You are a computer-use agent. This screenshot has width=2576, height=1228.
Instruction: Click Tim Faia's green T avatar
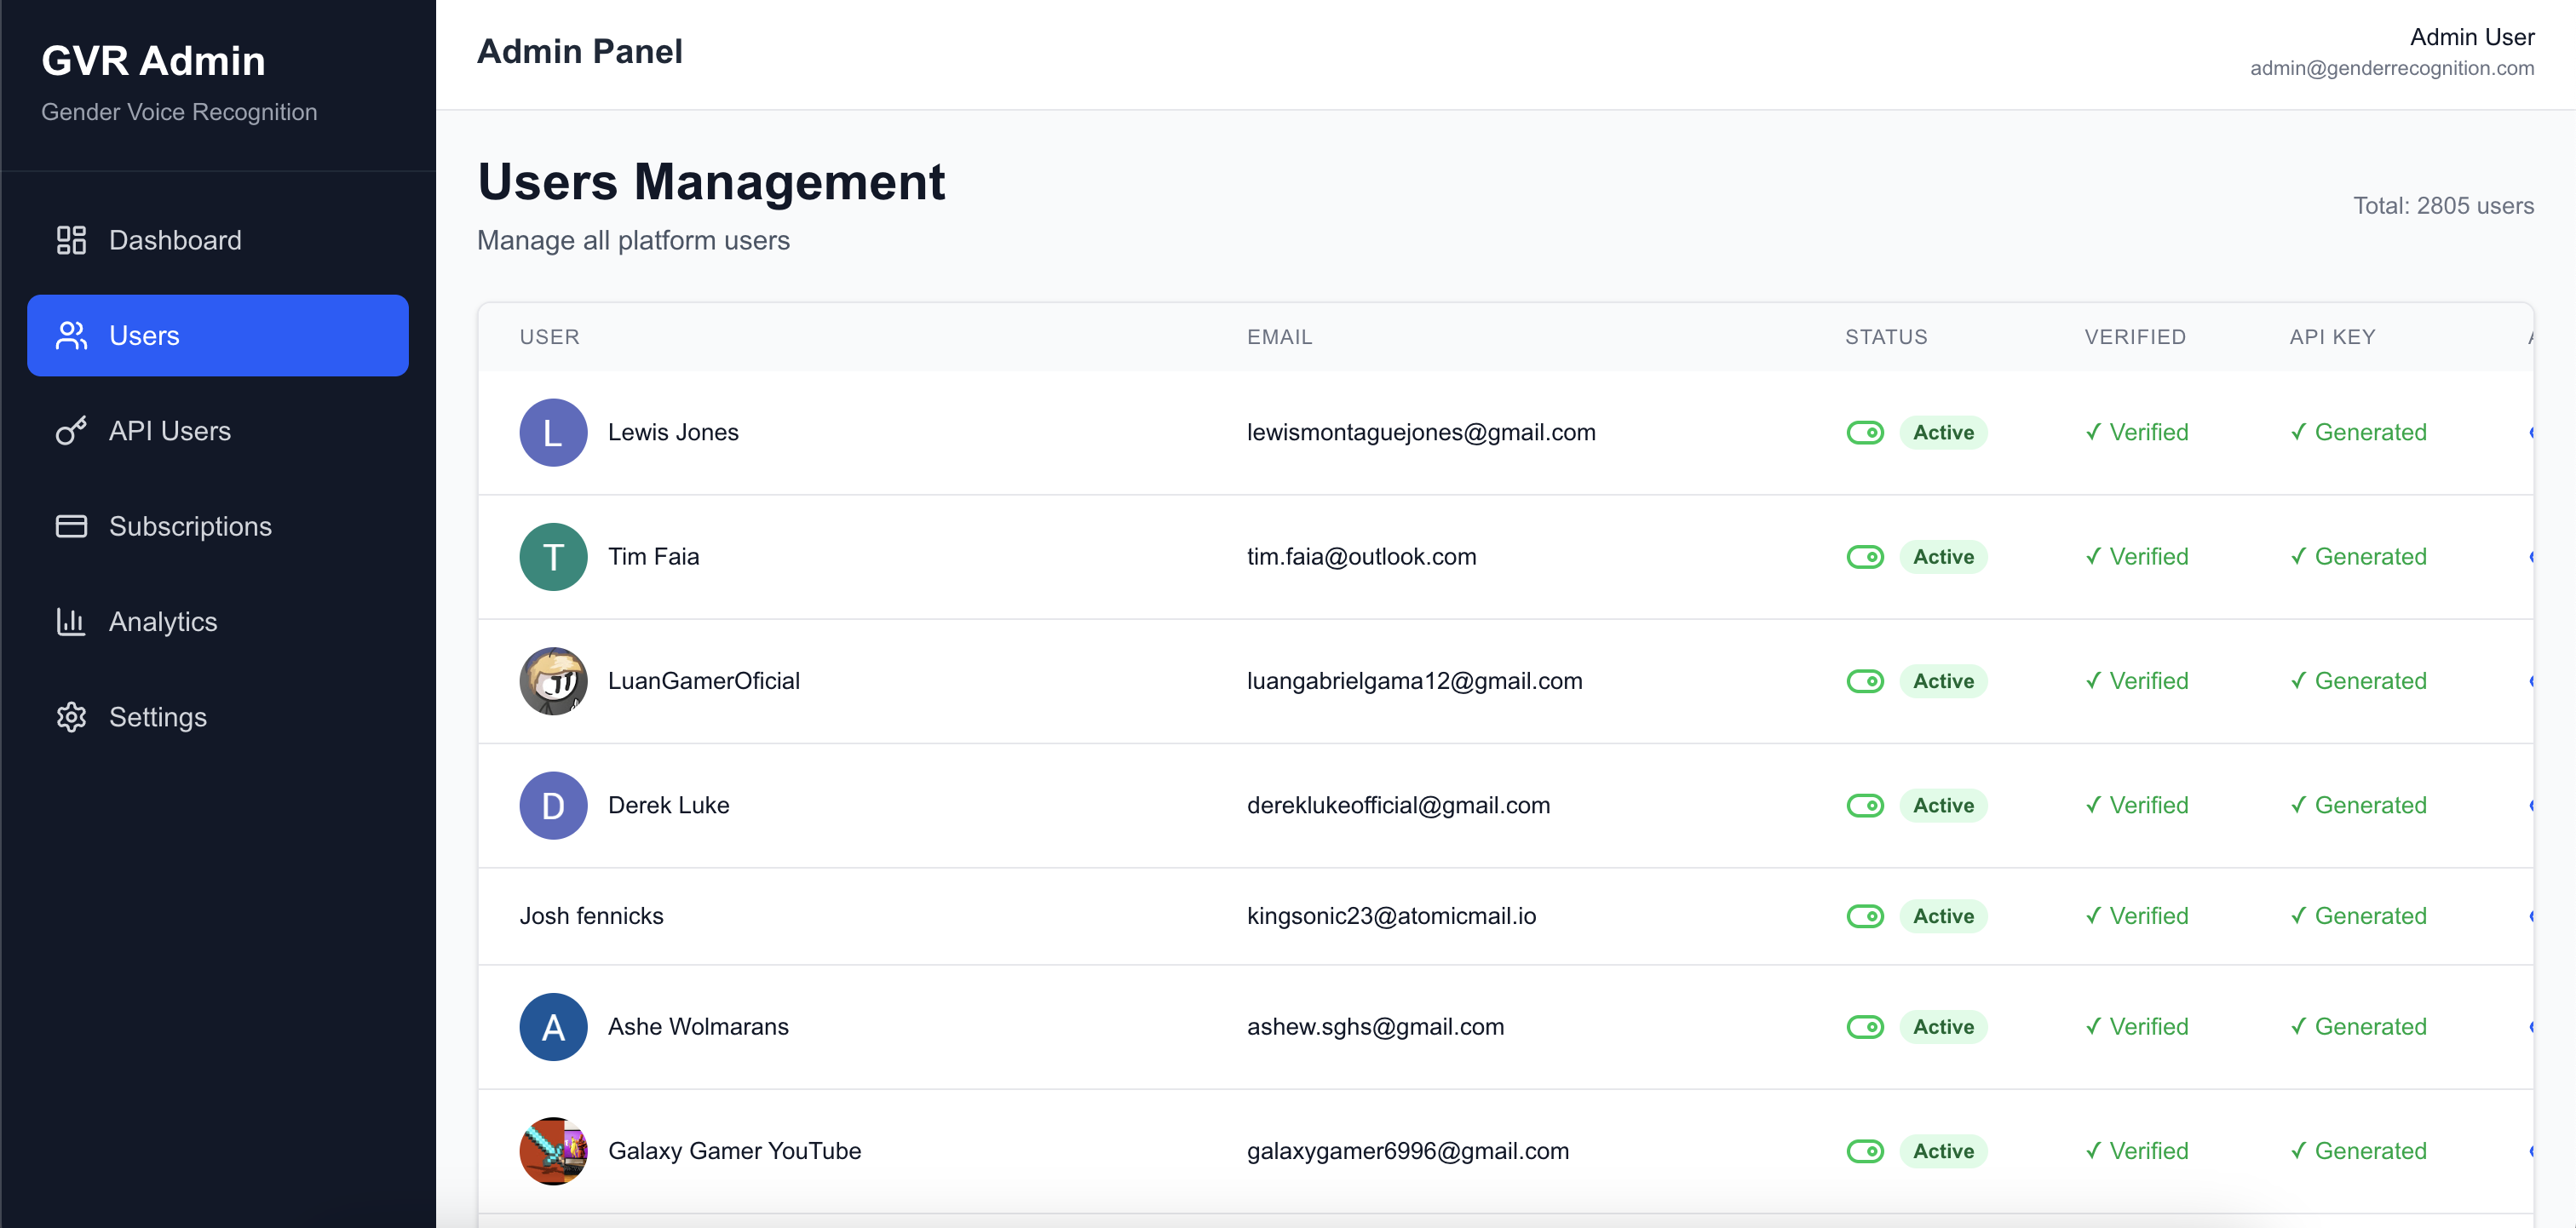tap(553, 557)
